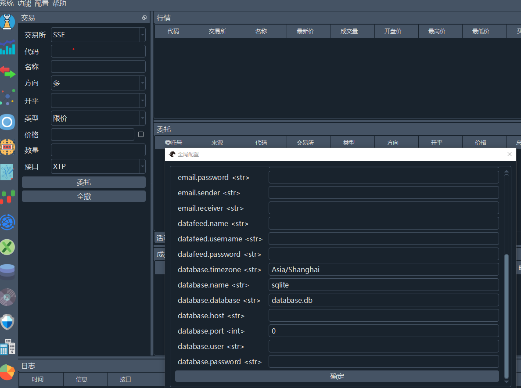Open the orange pie chart icon
521x388 pixels.
coord(7,372)
